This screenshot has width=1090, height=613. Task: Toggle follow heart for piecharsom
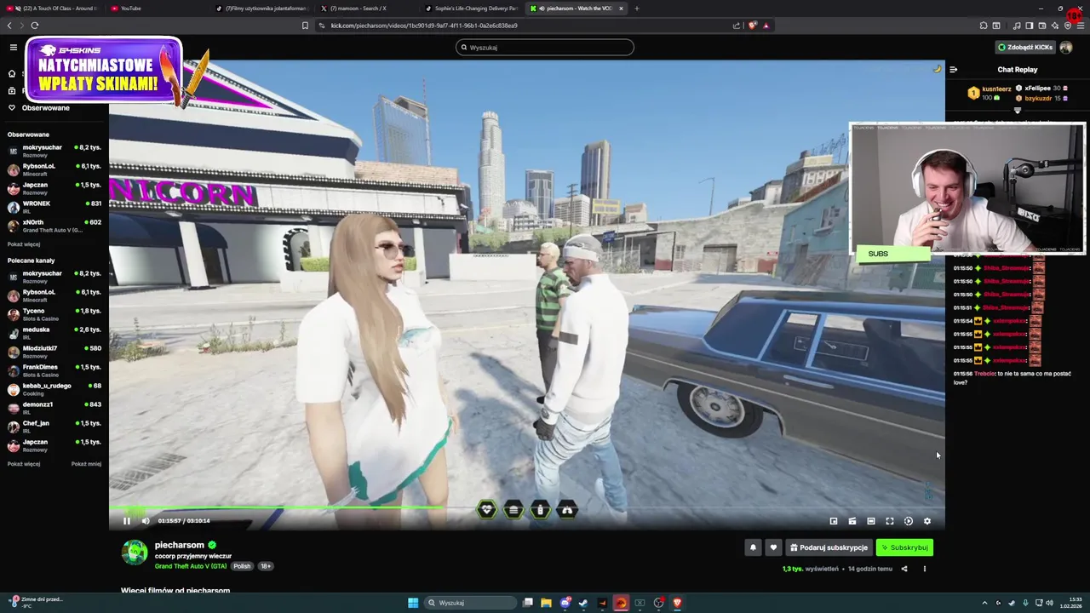point(773,547)
